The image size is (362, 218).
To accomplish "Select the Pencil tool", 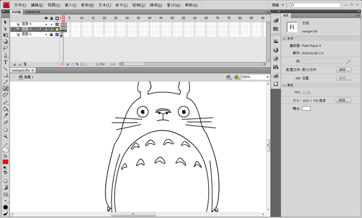I will [x=5, y=82].
